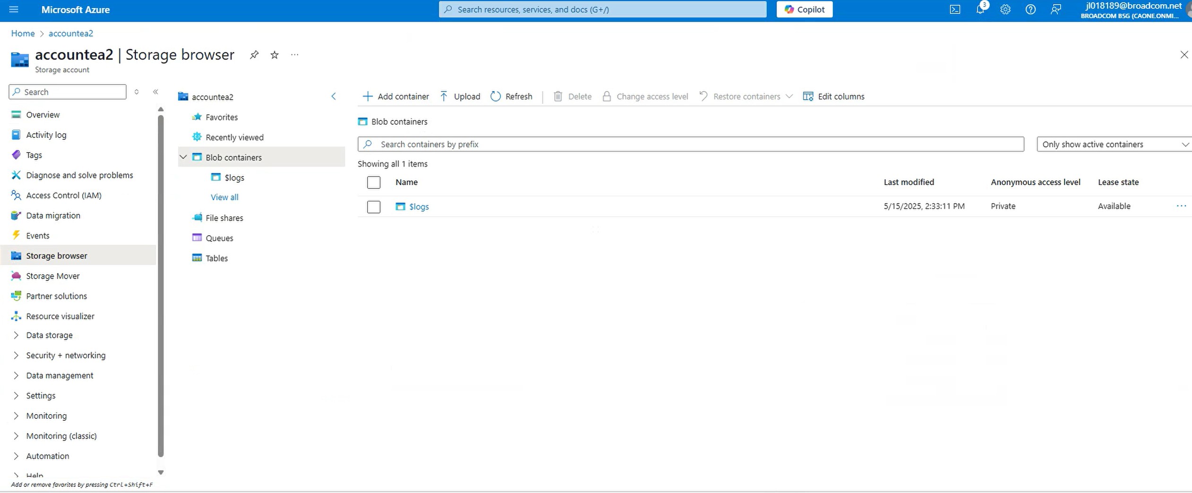The width and height of the screenshot is (1192, 493).
Task: Focus Search containers by prefix field
Action: tap(691, 144)
